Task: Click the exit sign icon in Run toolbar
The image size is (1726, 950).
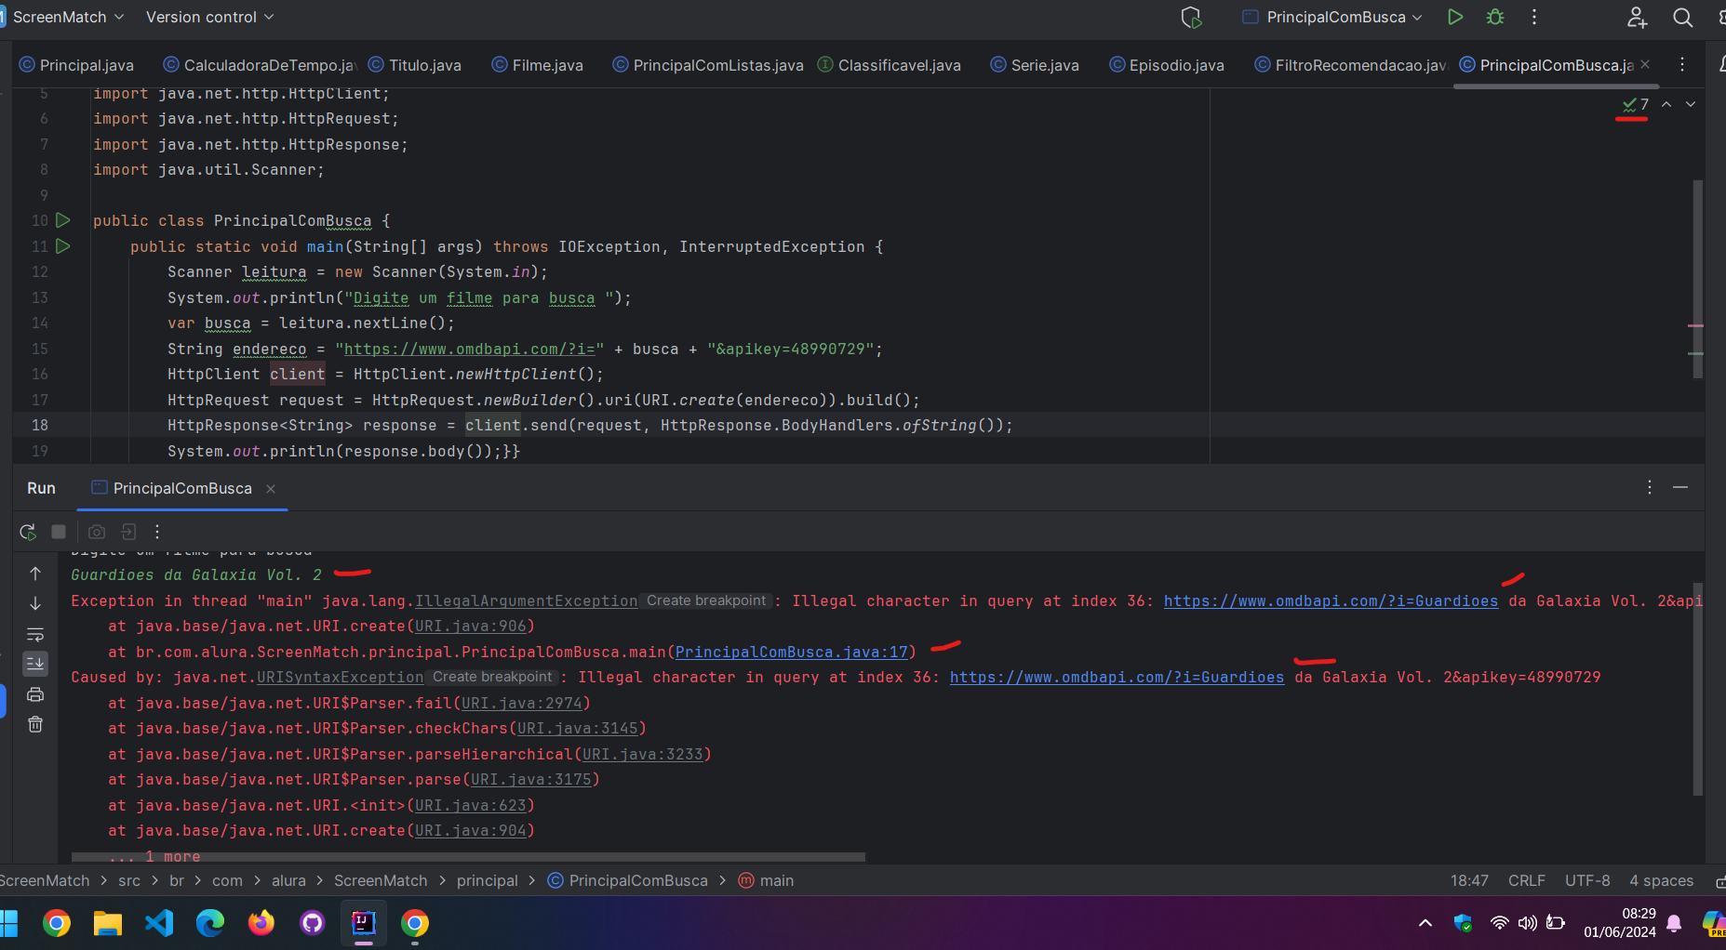Action: [x=128, y=532]
